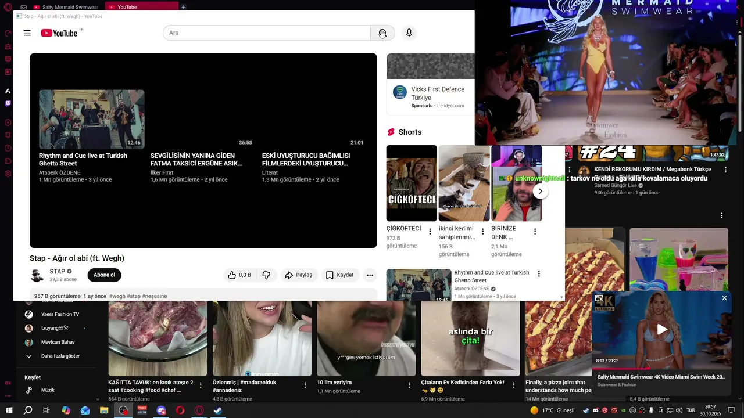The width and height of the screenshot is (744, 418).
Task: Open the Player icon in Opera sidebar
Action: pyautogui.click(x=8, y=122)
